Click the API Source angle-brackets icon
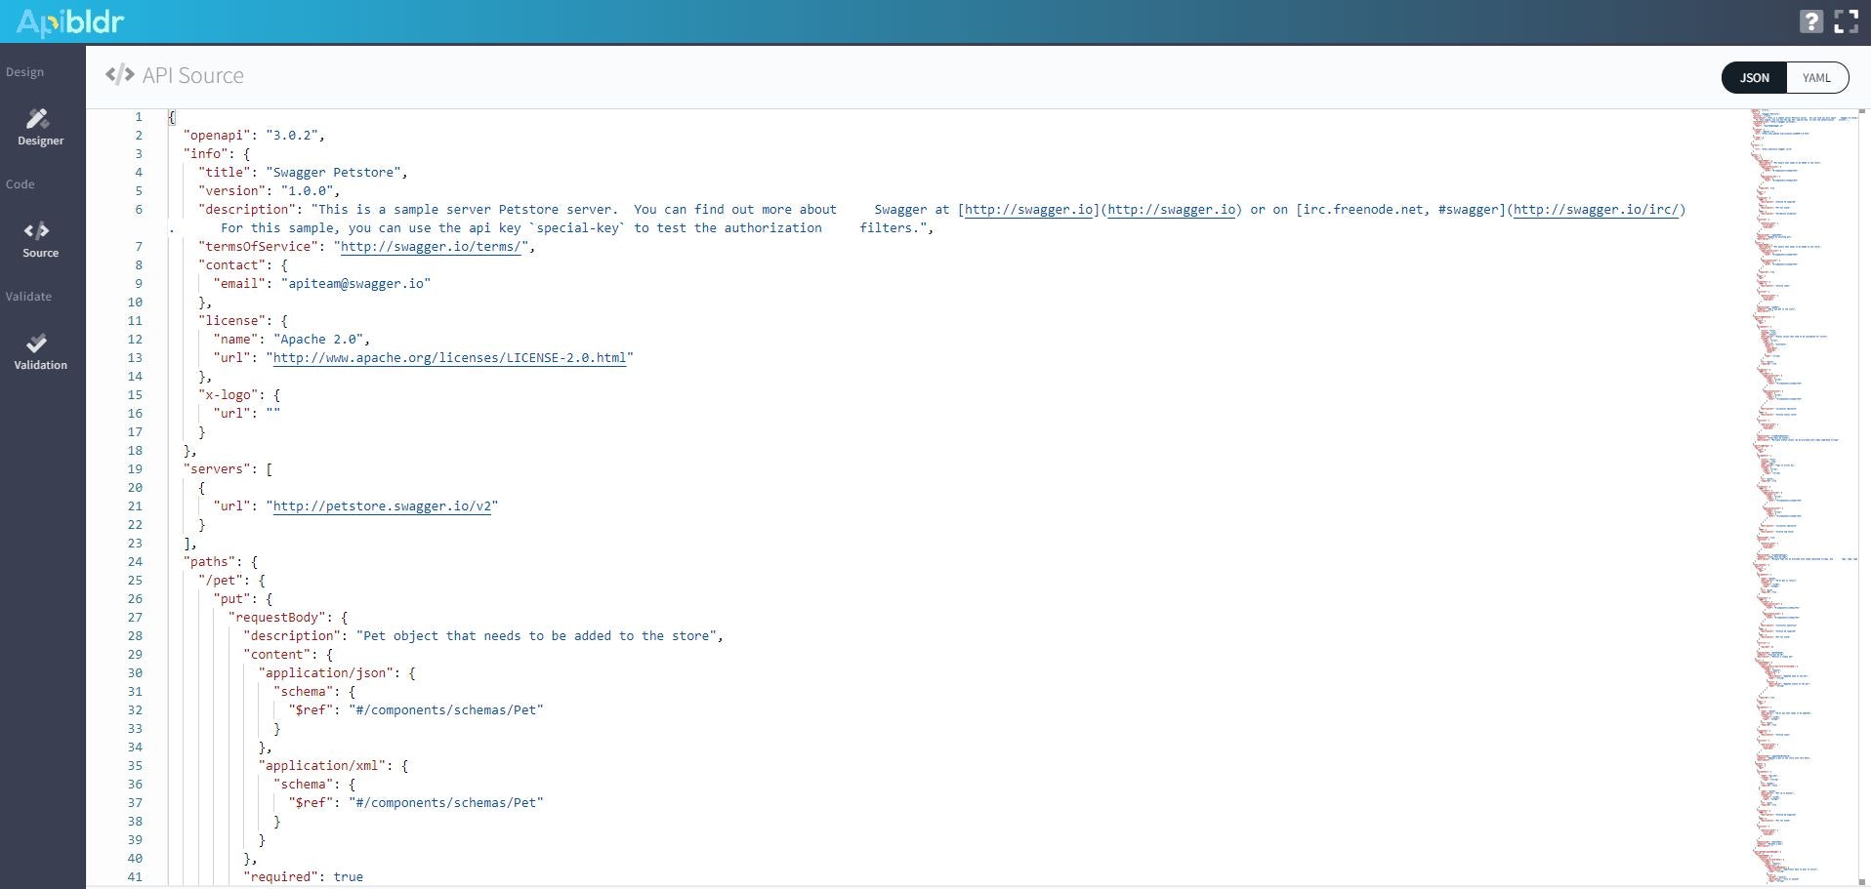Image resolution: width=1871 pixels, height=889 pixels. pyautogui.click(x=118, y=74)
